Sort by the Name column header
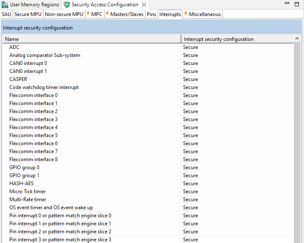 tap(92, 39)
